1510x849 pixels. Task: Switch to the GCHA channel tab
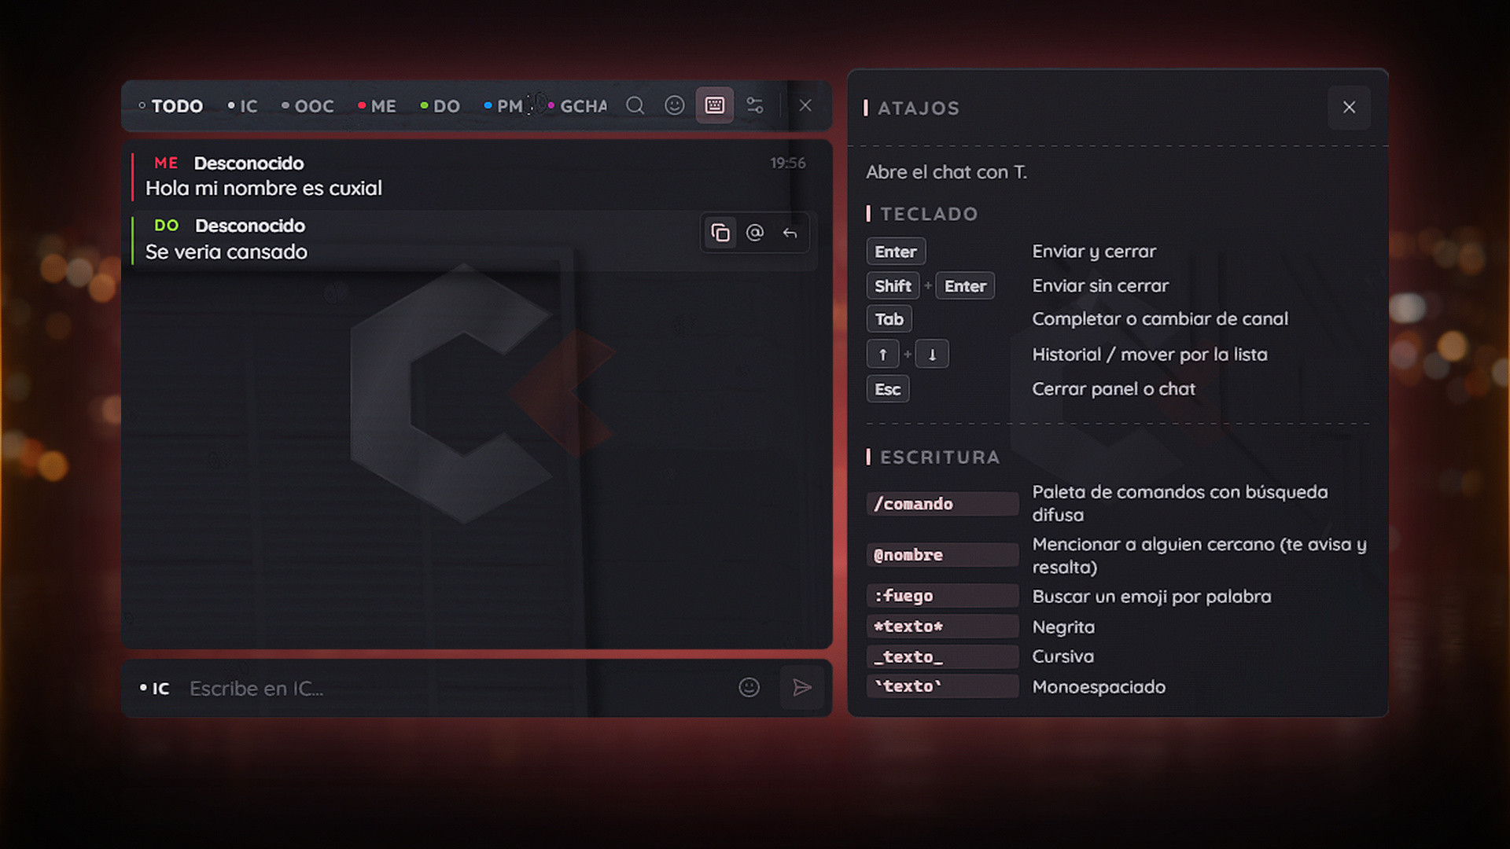tap(577, 106)
